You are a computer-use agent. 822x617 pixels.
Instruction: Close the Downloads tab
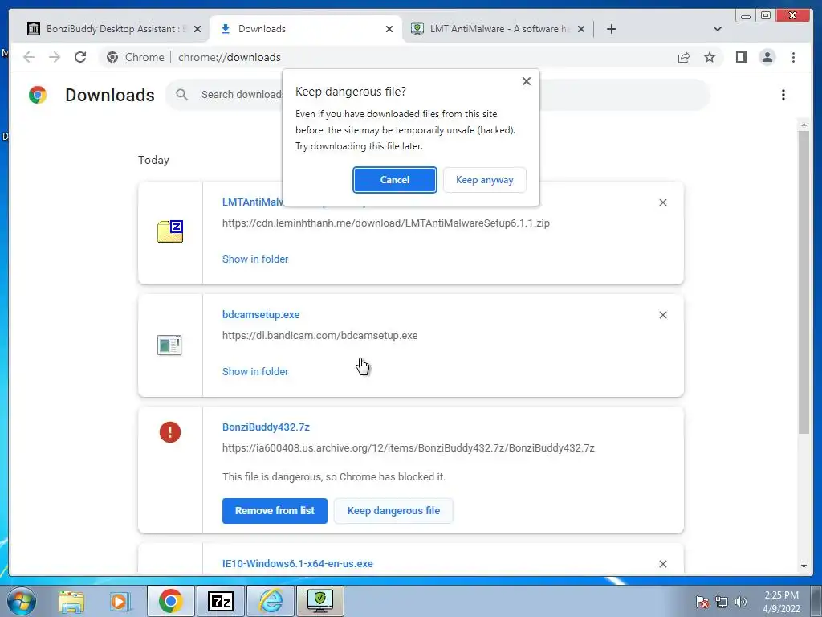pyautogui.click(x=389, y=29)
